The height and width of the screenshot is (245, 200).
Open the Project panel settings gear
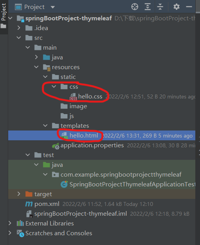[x=177, y=7]
